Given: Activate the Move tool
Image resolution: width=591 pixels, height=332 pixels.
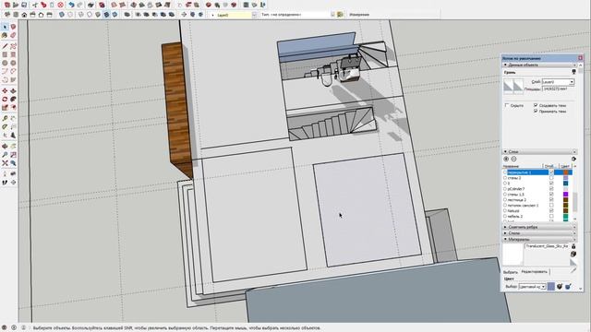Looking at the screenshot, I should click(x=5, y=90).
